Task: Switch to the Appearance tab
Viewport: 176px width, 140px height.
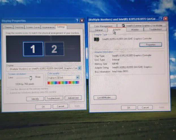Action: (48, 27)
